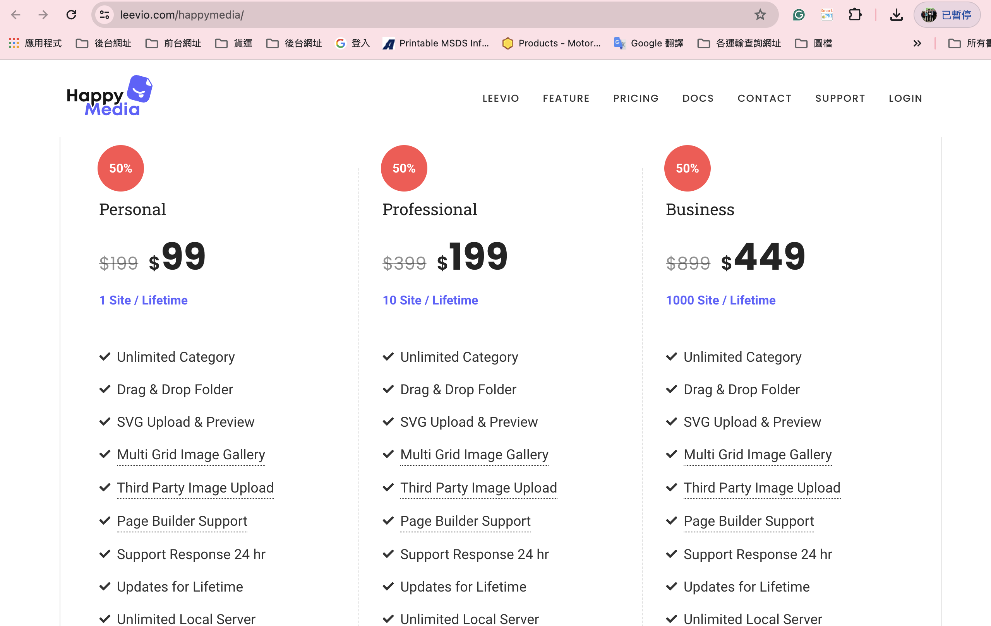991x626 pixels.
Task: Click Professional plan Multi Grid Image Gallery
Action: (474, 455)
